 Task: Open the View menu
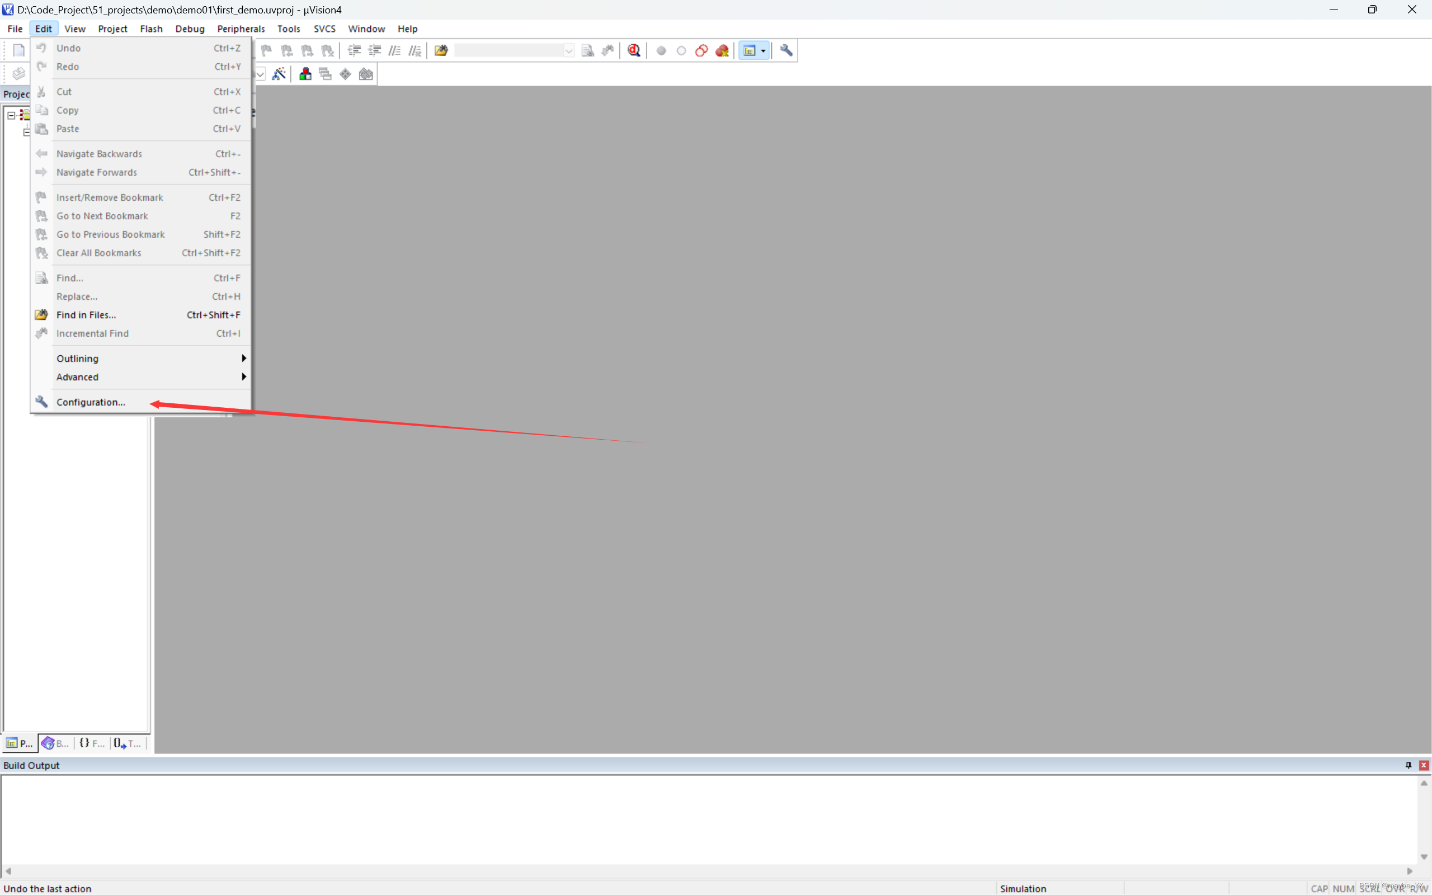[74, 29]
